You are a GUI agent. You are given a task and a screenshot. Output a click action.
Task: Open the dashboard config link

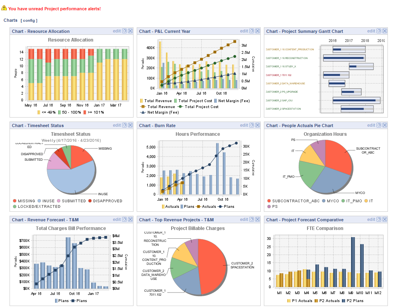tap(28, 20)
